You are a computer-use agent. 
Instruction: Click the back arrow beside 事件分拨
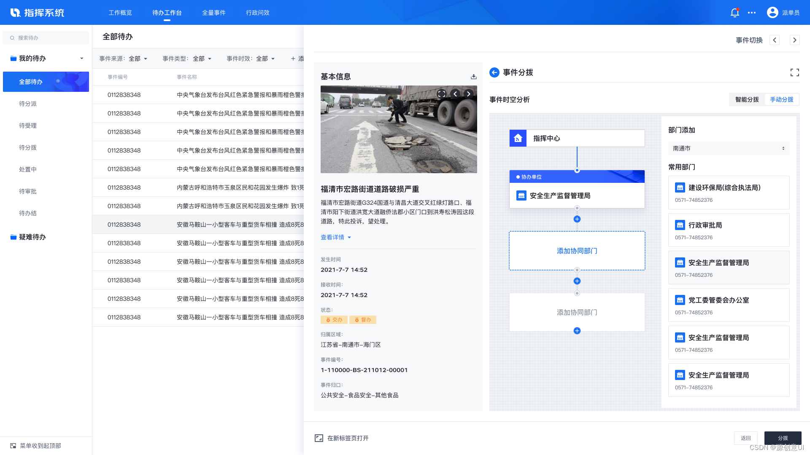pyautogui.click(x=494, y=72)
